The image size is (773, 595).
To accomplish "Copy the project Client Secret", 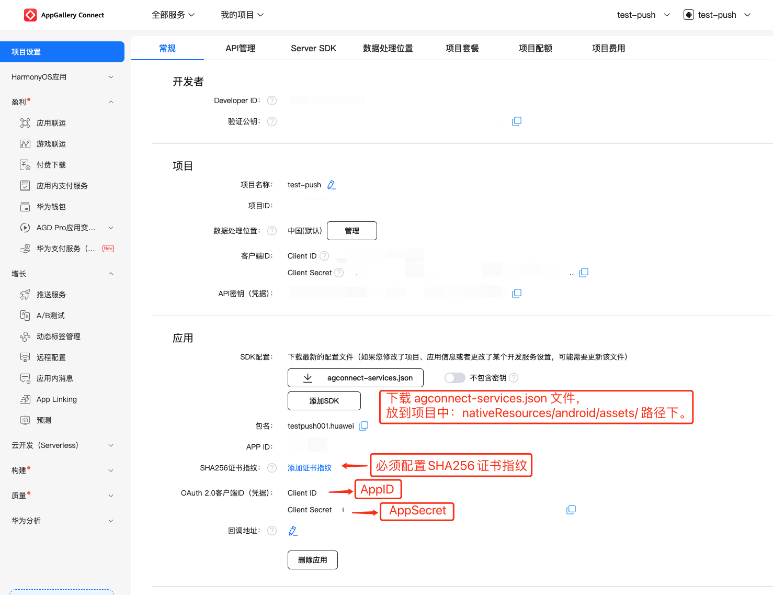I will (584, 273).
